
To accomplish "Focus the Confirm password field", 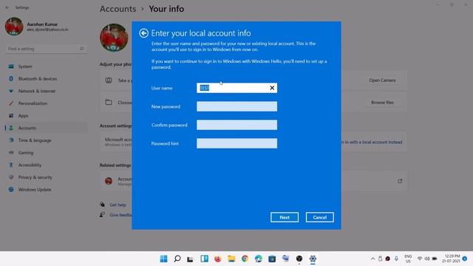I will click(236, 125).
